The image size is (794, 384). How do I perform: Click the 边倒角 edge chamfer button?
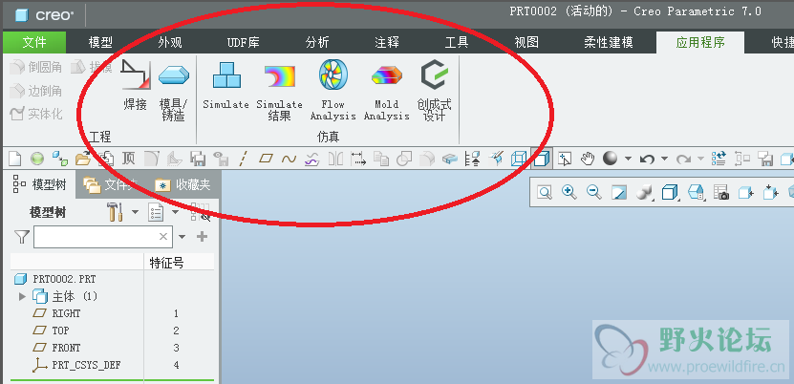click(x=36, y=91)
